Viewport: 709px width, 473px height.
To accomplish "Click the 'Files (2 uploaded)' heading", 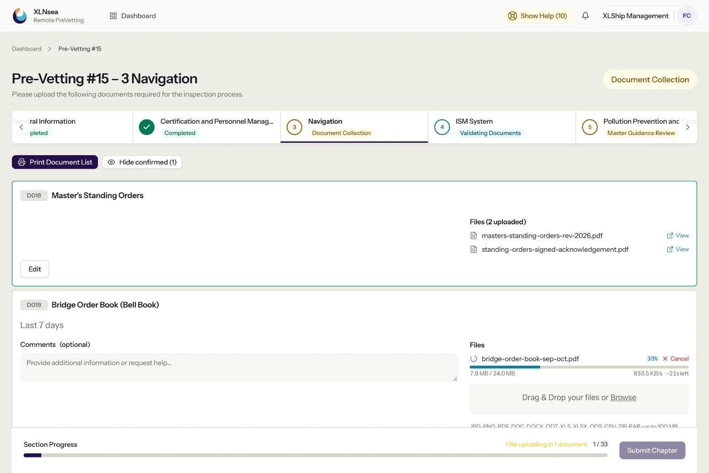I will click(x=498, y=222).
